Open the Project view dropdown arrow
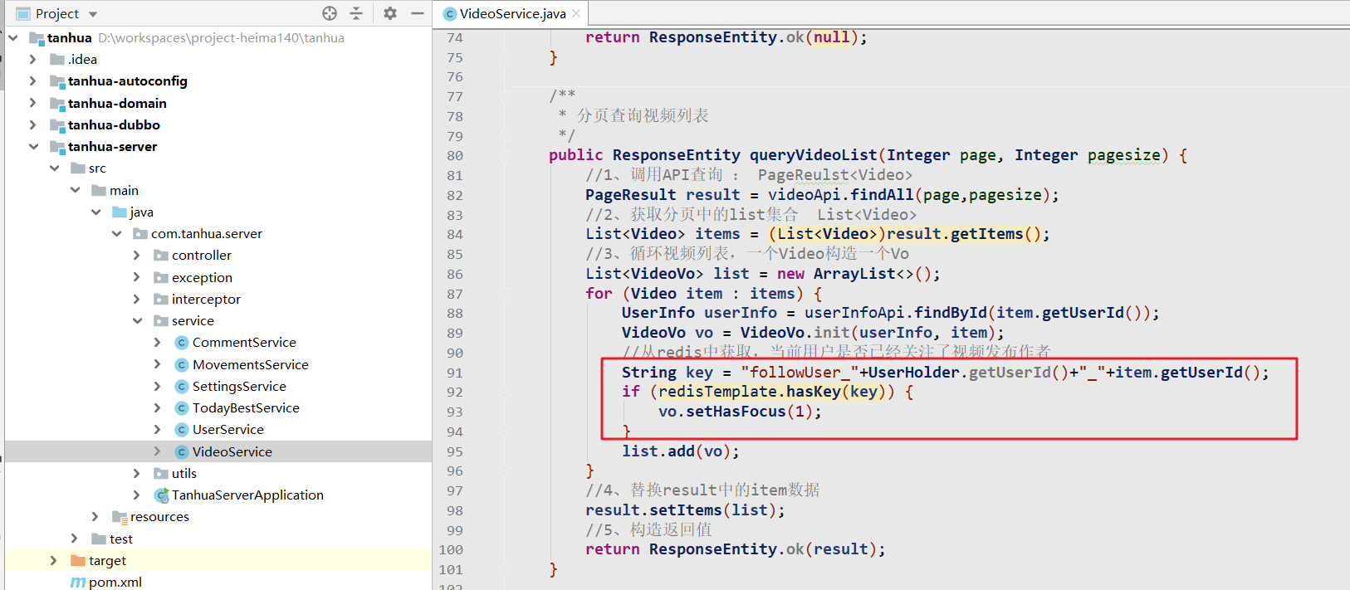 click(93, 14)
